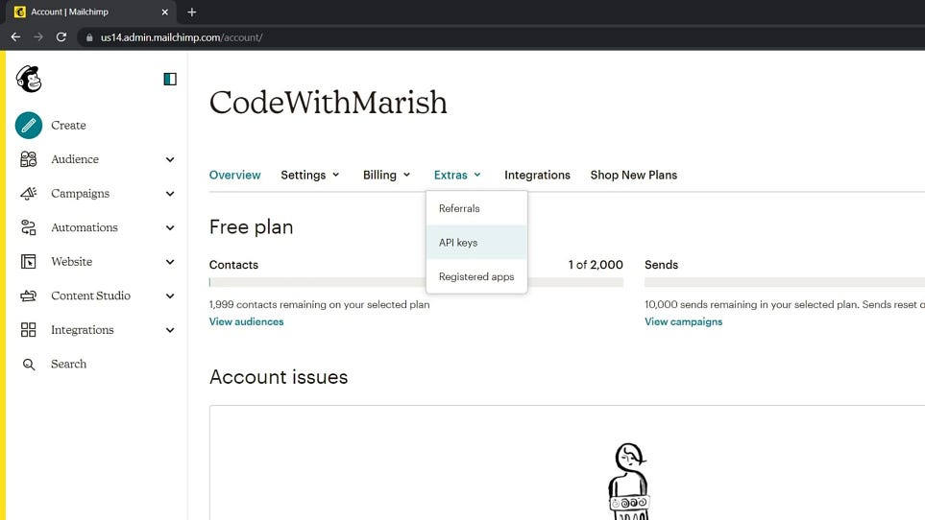Open the Billing dropdown tab
925x520 pixels.
[386, 175]
